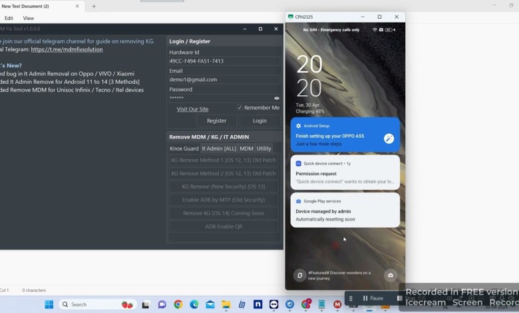
Task: Tap Android Setup gear icon
Action: pos(298,126)
